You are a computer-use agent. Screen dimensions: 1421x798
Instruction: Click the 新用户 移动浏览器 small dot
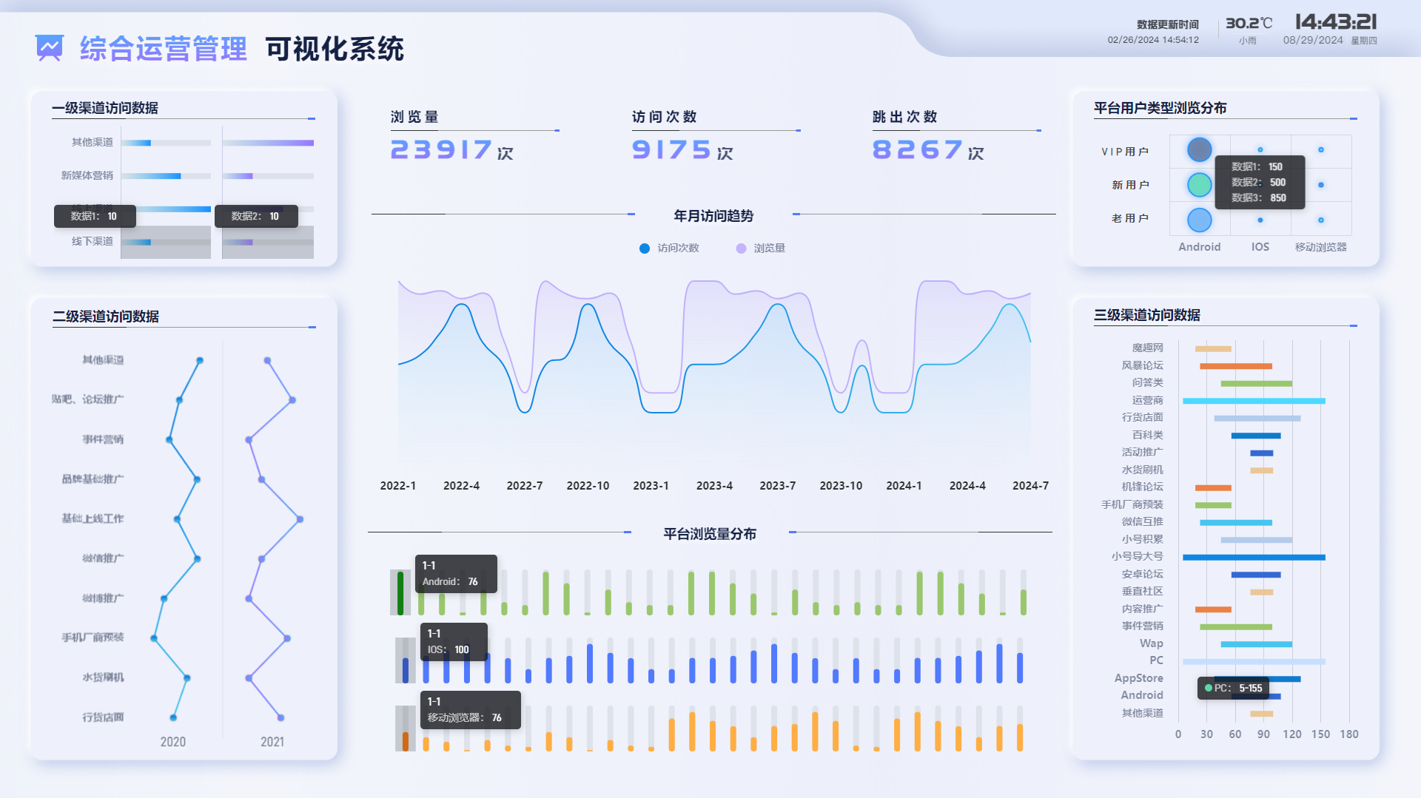(1321, 185)
